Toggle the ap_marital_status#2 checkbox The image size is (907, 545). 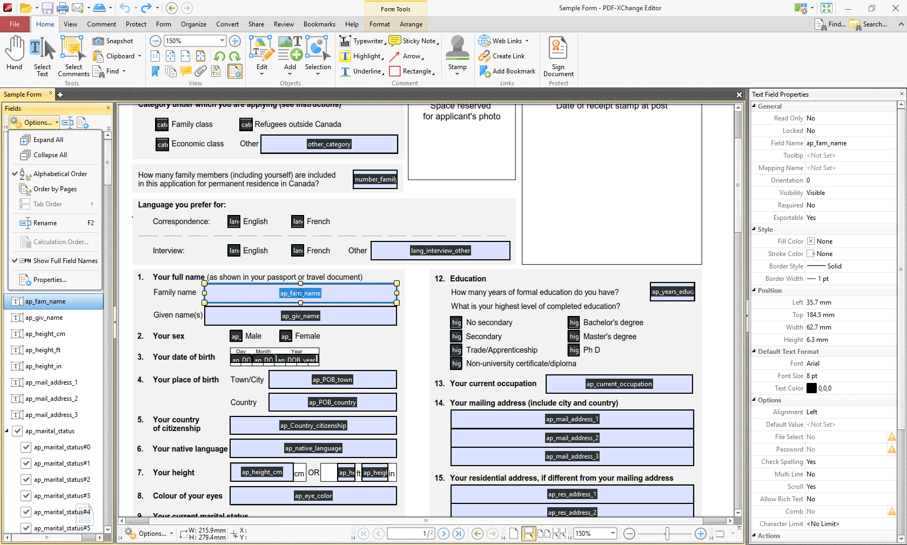click(x=25, y=480)
